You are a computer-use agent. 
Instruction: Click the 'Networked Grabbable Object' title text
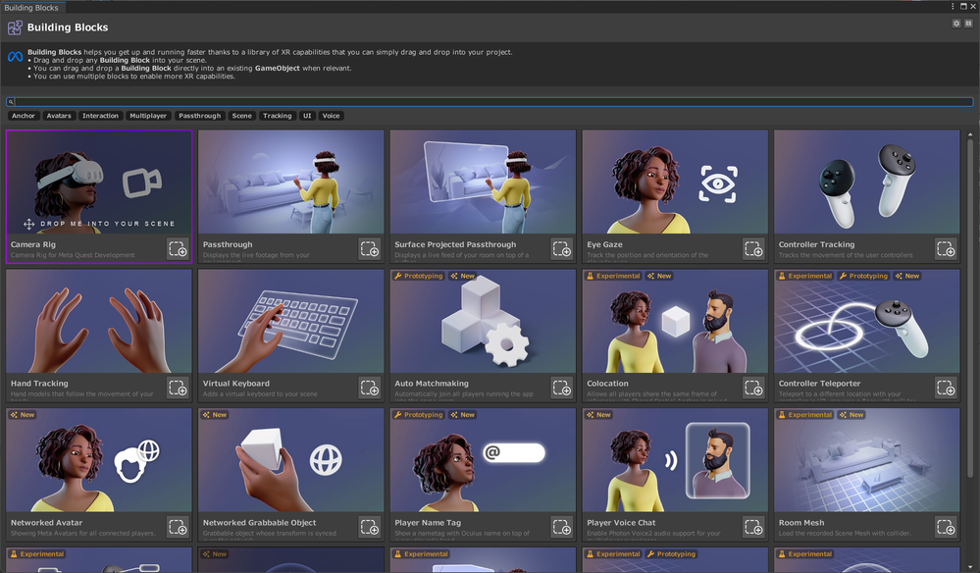(259, 522)
